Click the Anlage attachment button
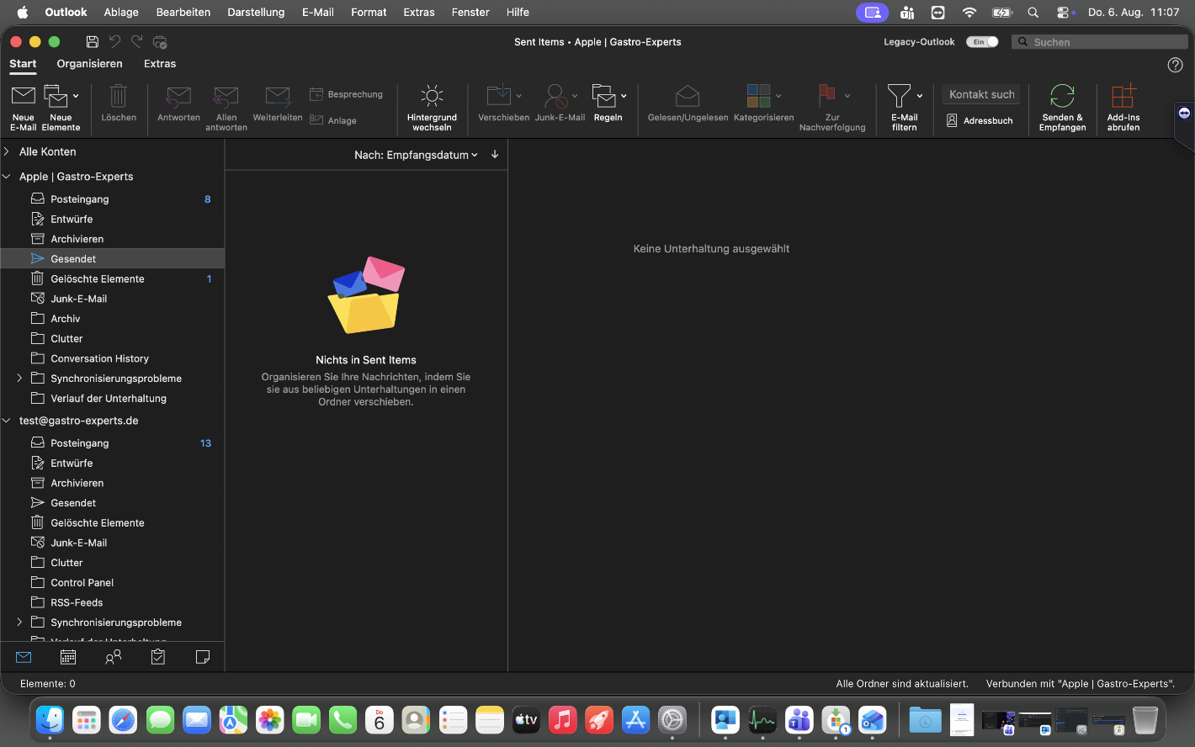This screenshot has width=1195, height=747. pyautogui.click(x=333, y=120)
